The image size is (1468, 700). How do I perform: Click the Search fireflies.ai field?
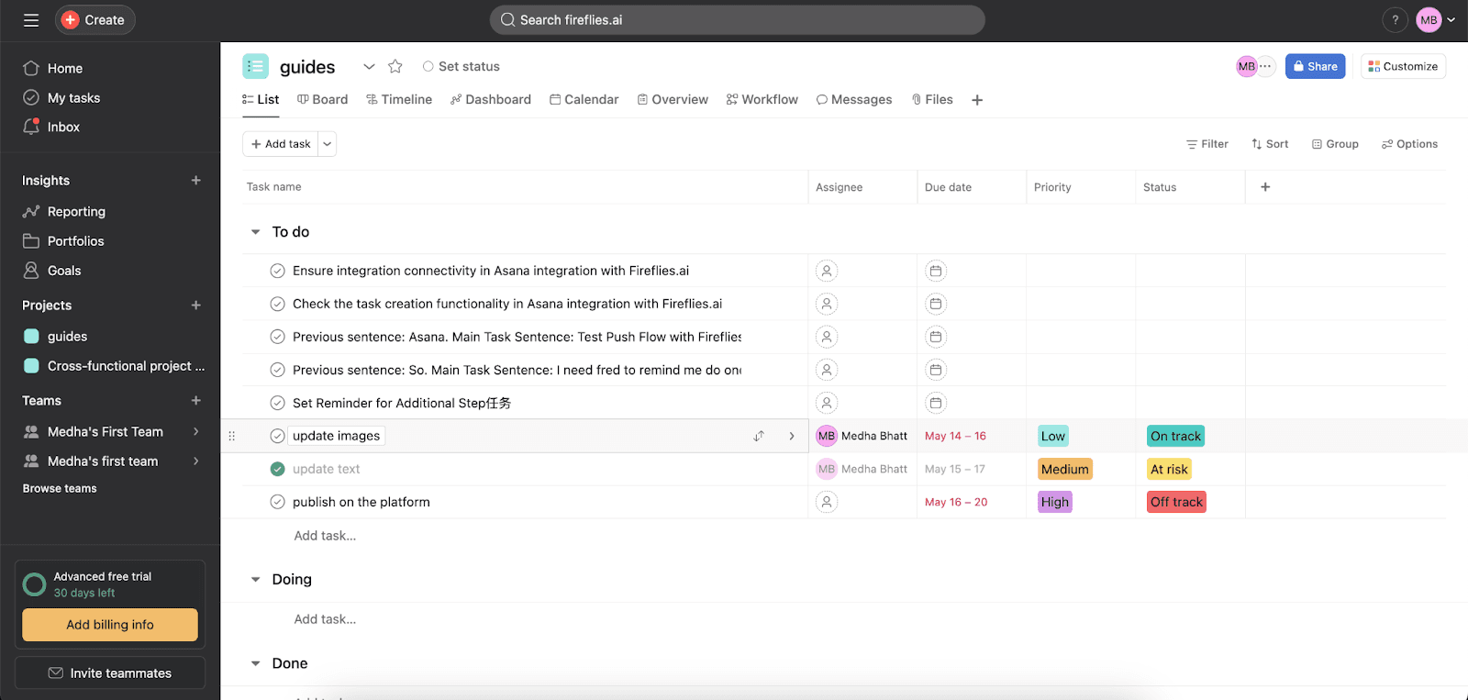738,20
